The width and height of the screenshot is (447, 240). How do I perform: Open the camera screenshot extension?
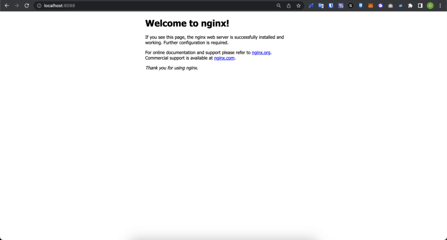390,6
